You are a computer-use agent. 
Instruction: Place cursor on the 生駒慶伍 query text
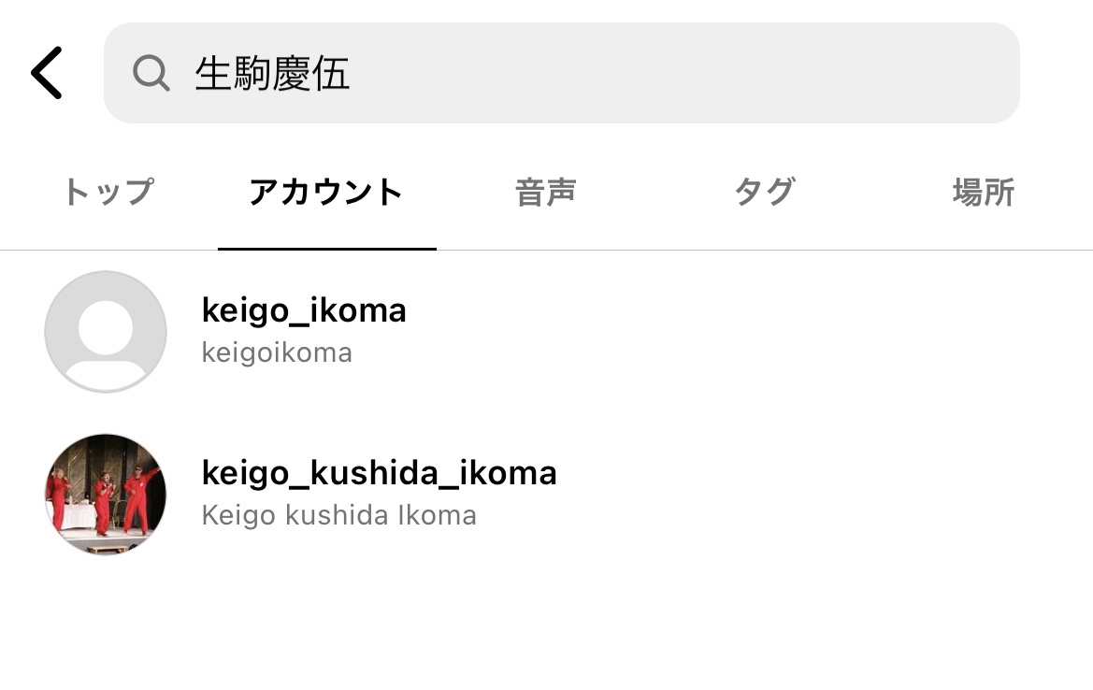click(272, 73)
